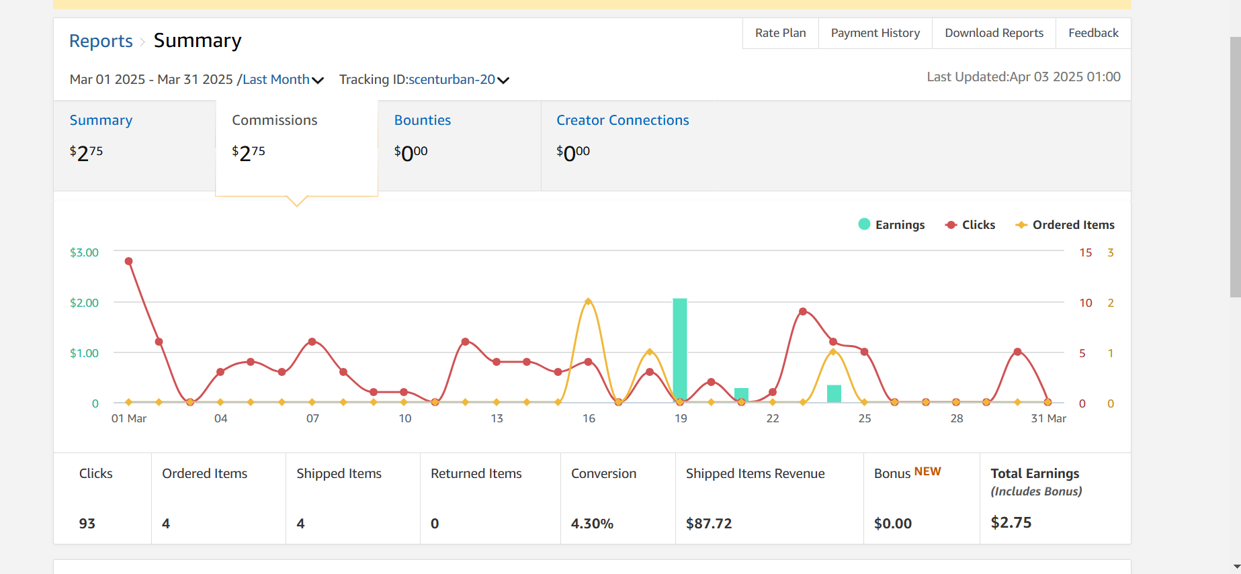Click the '$3.00' y-axis label
Image resolution: width=1241 pixels, height=574 pixels.
pyautogui.click(x=84, y=252)
